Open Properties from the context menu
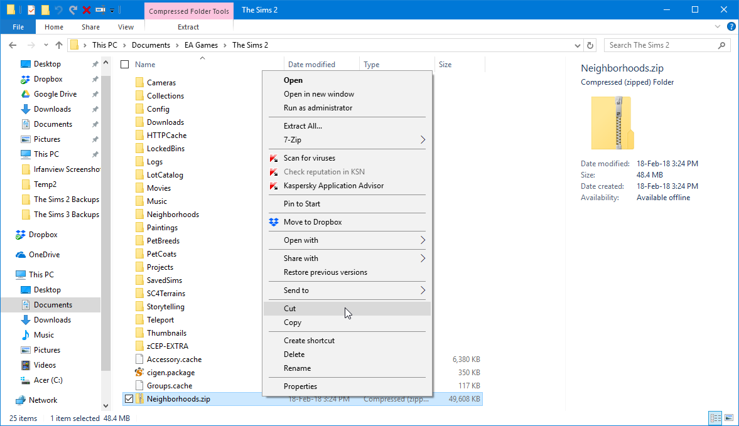 pyautogui.click(x=347, y=386)
